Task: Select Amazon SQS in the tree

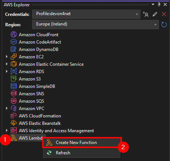Action: pos(31,101)
